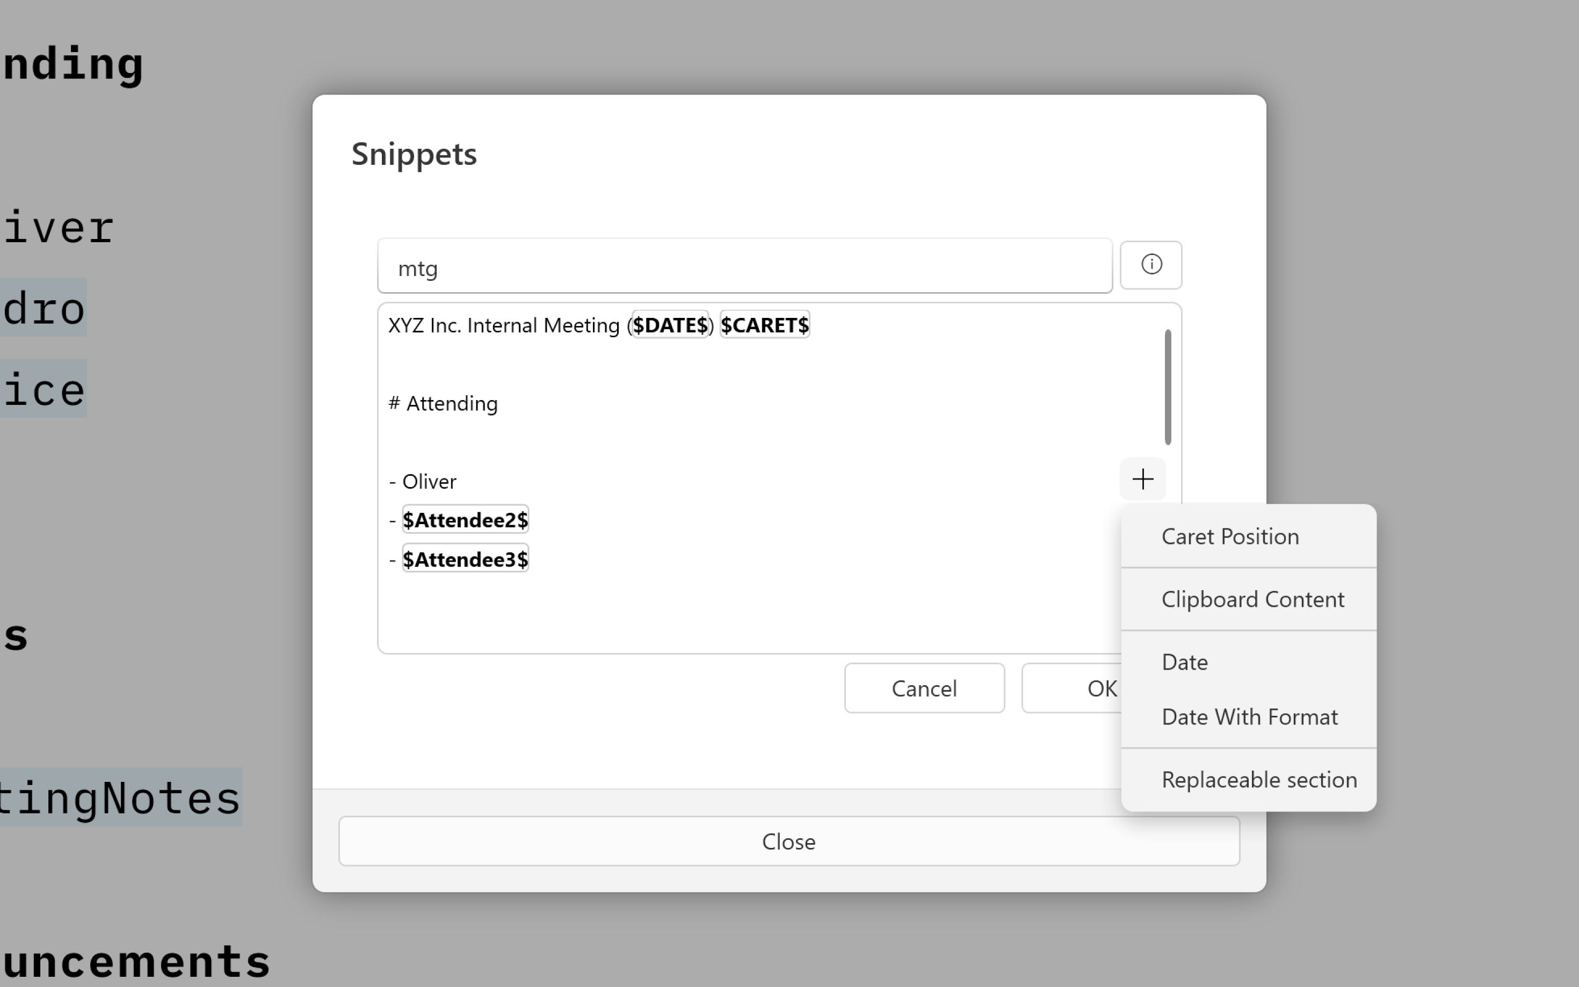Confirm snippet with OK button
The height and width of the screenshot is (987, 1579).
pos(1077,688)
